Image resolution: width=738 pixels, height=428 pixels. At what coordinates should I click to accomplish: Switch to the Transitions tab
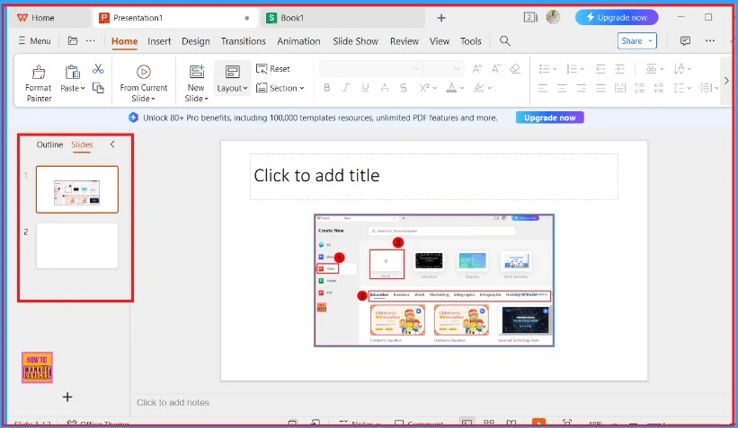point(244,41)
